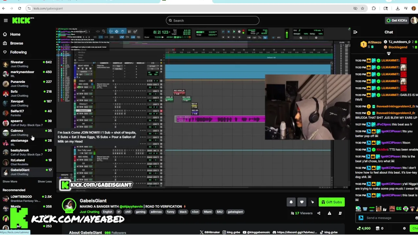Follow channel with heart icon
The height and width of the screenshot is (235, 418).
pyautogui.click(x=302, y=202)
